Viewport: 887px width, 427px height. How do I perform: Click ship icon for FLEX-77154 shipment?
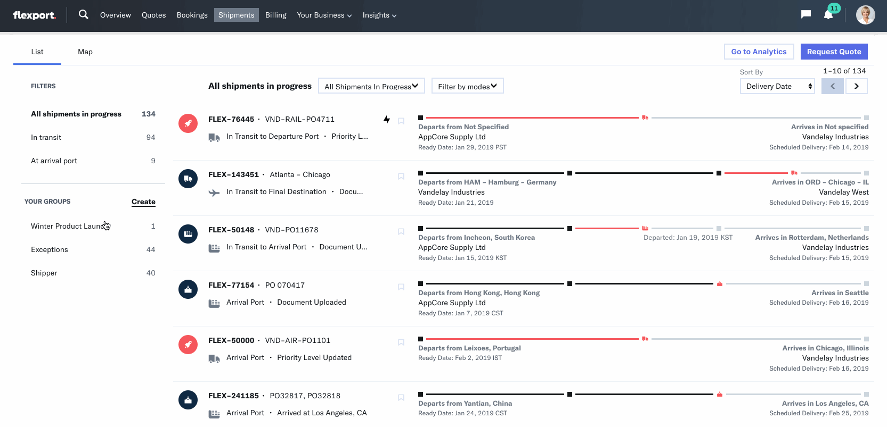tap(188, 289)
